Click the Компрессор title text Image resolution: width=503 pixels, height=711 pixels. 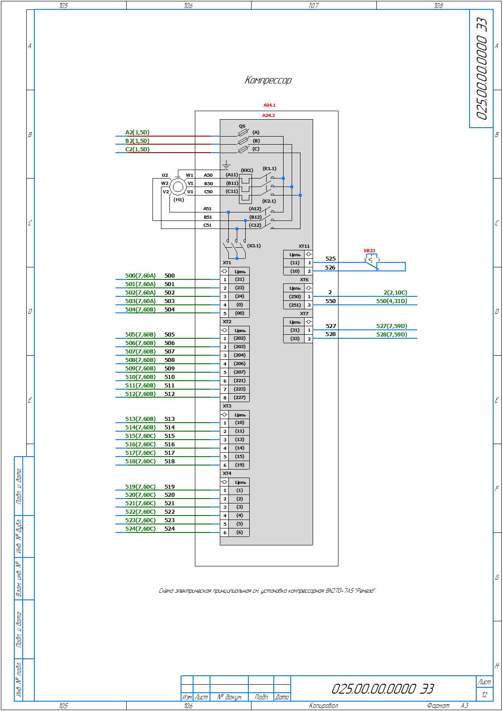pos(268,80)
